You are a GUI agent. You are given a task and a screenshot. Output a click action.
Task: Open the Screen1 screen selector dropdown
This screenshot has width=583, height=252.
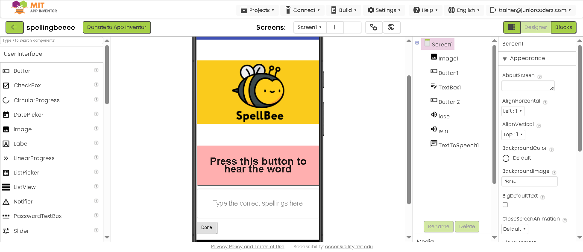[310, 27]
